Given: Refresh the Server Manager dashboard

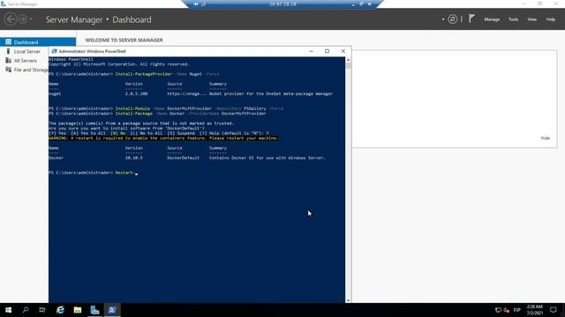Looking at the screenshot, I should coord(453,19).
